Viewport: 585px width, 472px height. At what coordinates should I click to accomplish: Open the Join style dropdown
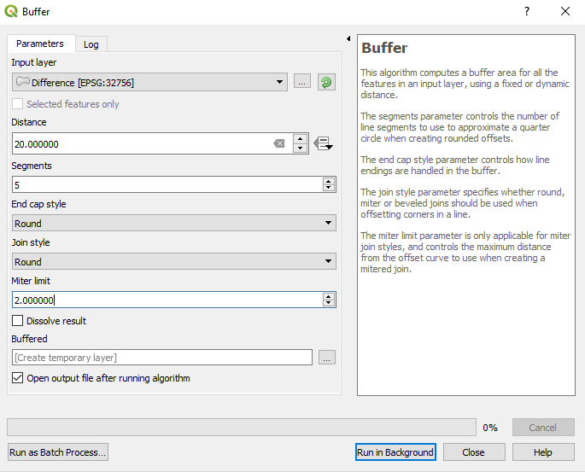point(174,262)
